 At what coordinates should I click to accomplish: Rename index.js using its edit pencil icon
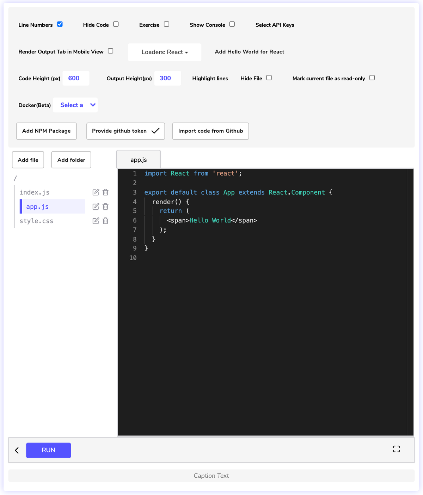(x=96, y=192)
